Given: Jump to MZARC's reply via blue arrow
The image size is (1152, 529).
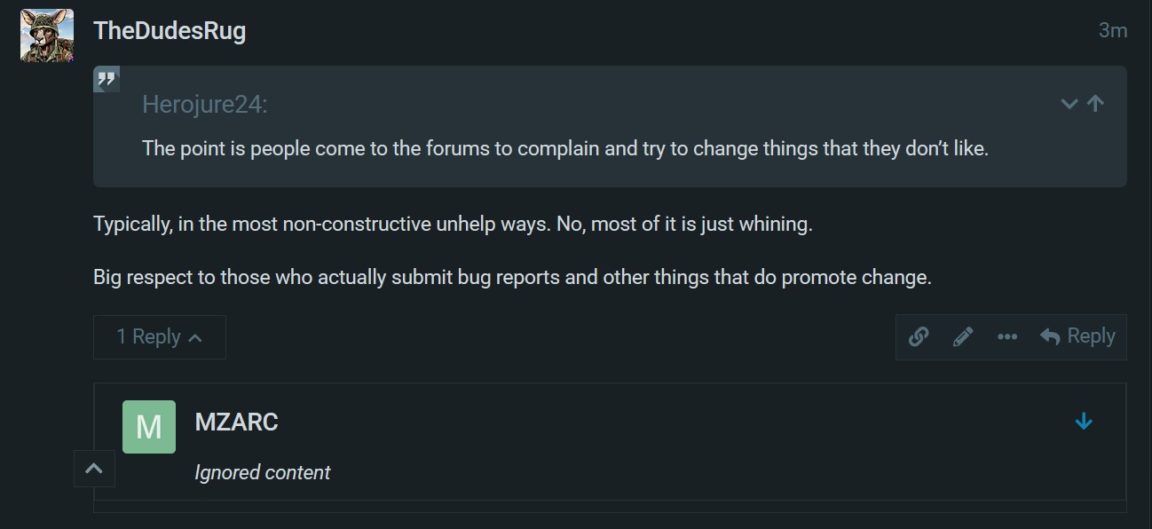Looking at the screenshot, I should click(x=1084, y=422).
